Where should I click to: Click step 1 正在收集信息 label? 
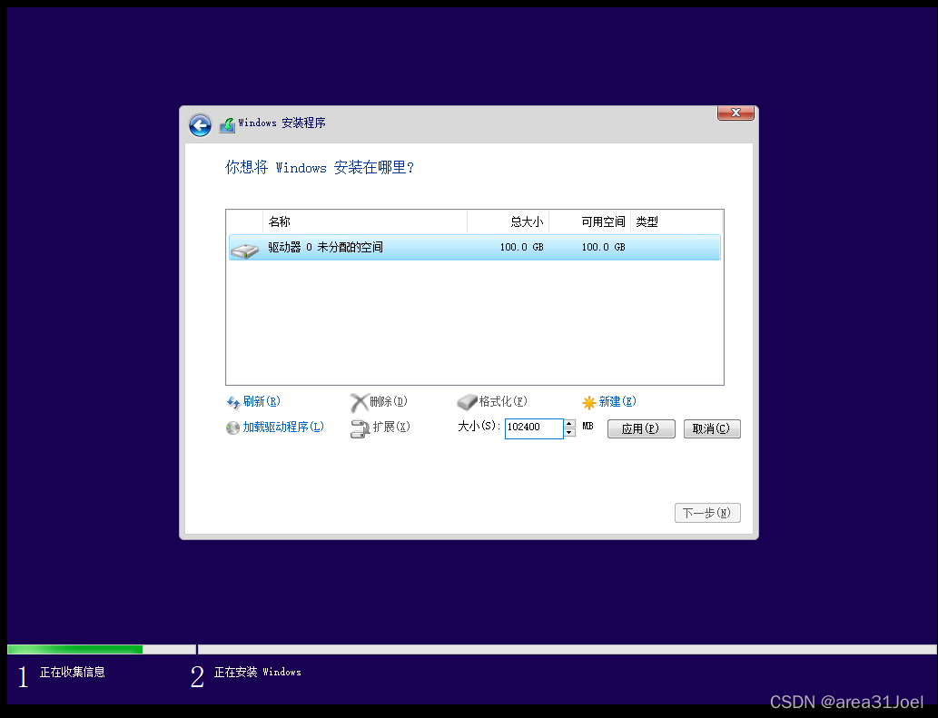tap(73, 672)
